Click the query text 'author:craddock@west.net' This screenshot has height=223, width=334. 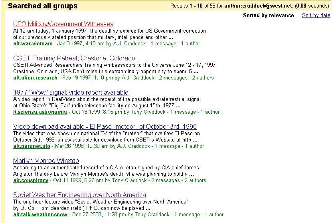click(x=259, y=6)
